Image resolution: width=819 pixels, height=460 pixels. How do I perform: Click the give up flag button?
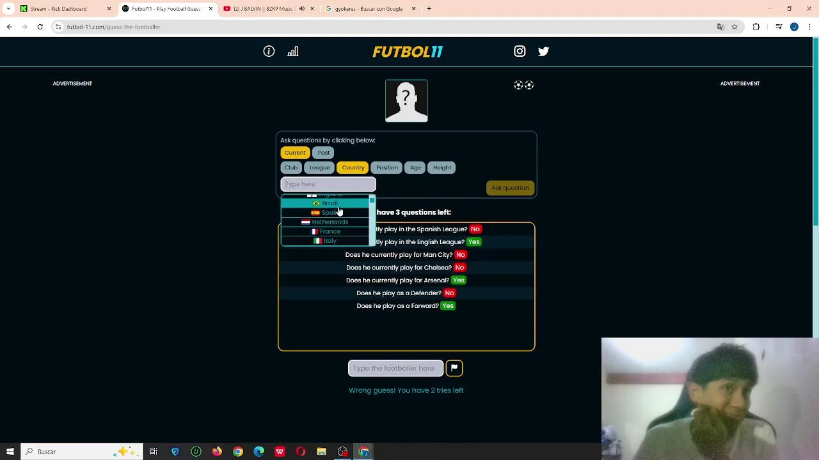[x=454, y=368]
